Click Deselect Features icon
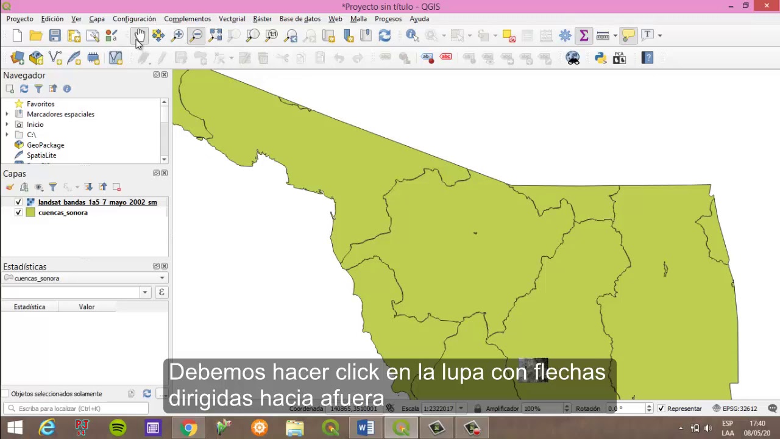The image size is (780, 439). pyautogui.click(x=509, y=35)
